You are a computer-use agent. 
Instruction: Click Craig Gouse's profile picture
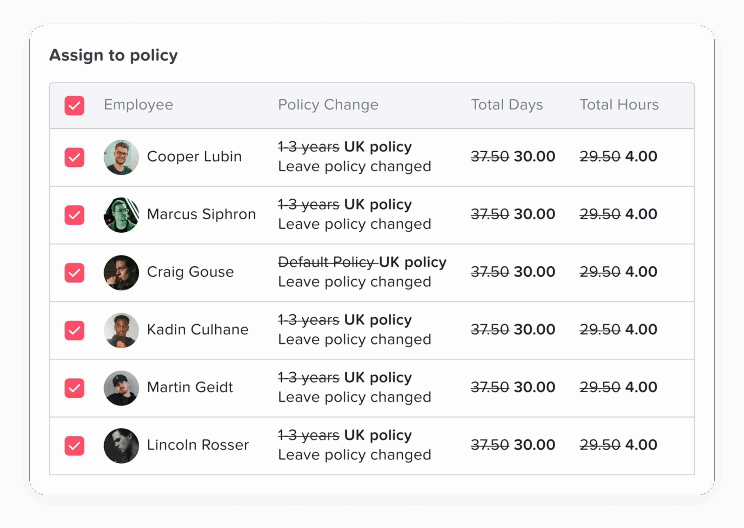click(121, 272)
